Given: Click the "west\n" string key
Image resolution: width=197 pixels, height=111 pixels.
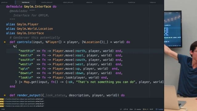Looking at the screenshot, I should click(26, 64).
